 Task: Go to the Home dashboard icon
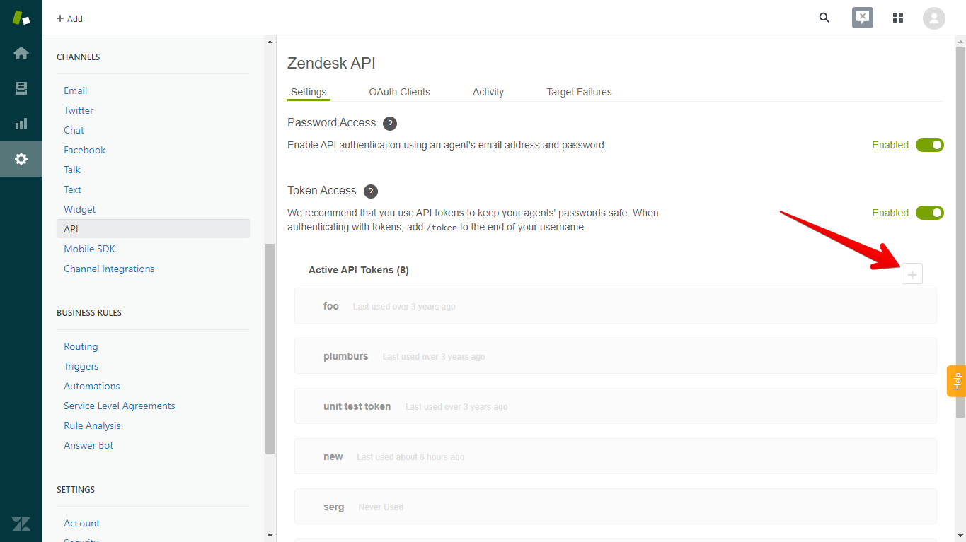click(x=21, y=53)
